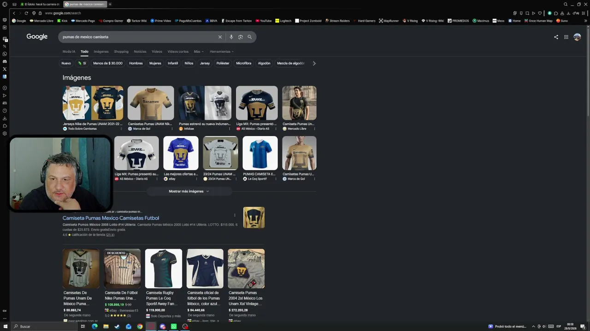Open the Prime Video bookmark

coord(160,21)
